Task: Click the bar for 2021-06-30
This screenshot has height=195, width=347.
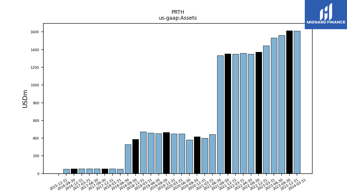Action: (213, 154)
